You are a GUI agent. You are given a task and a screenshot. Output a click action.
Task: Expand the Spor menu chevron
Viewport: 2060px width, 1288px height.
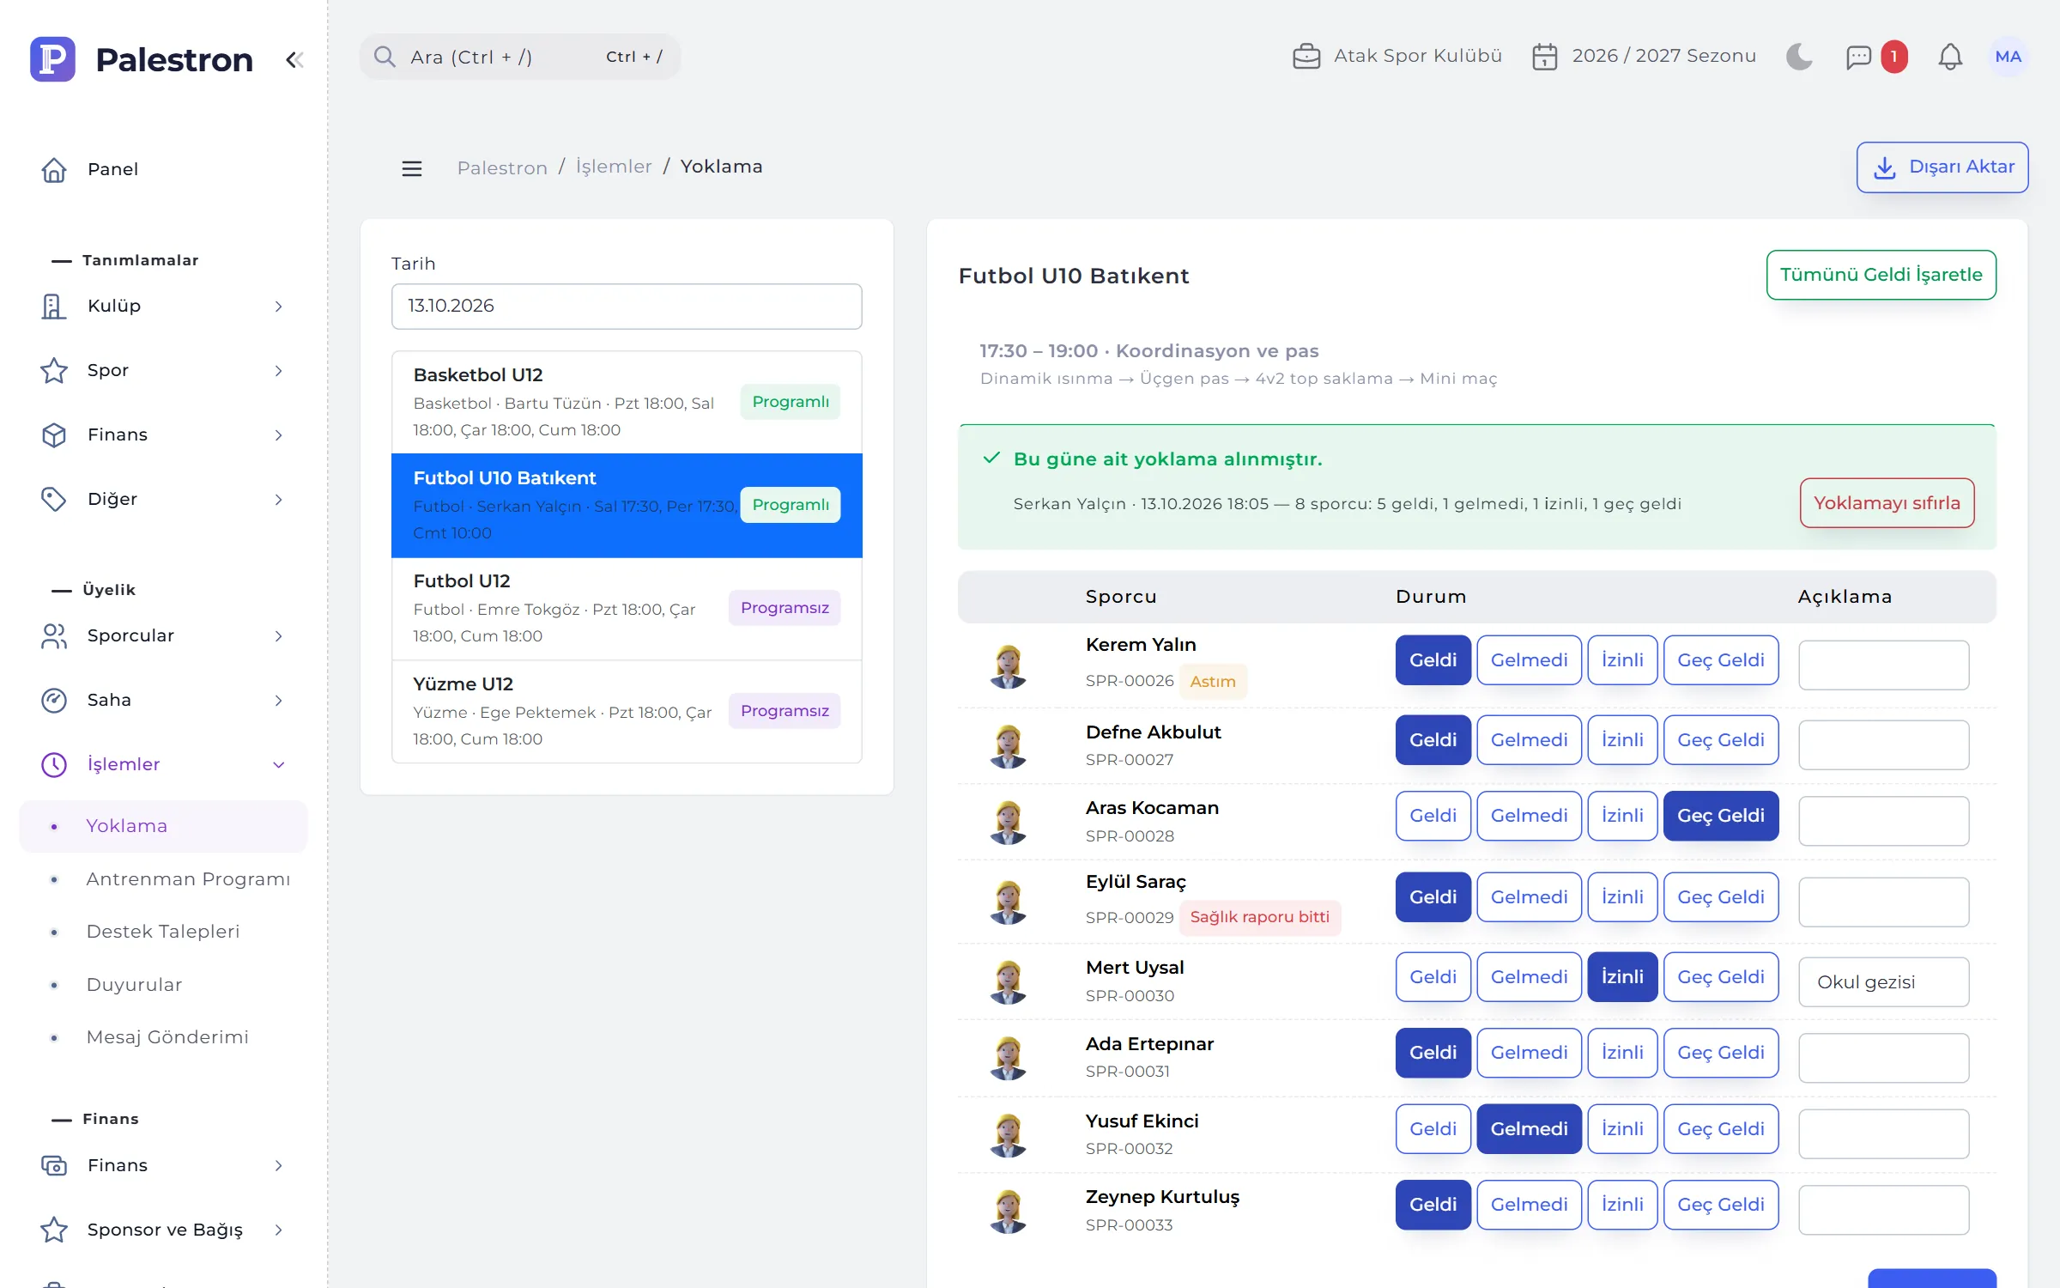tap(278, 371)
